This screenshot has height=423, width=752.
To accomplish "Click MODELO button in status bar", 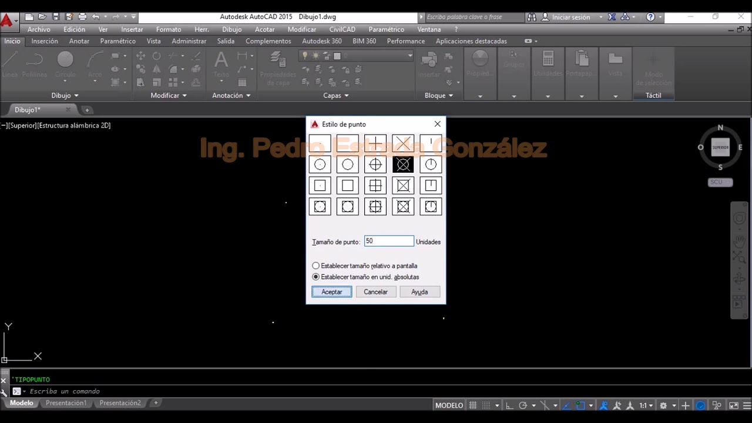I will pyautogui.click(x=449, y=405).
